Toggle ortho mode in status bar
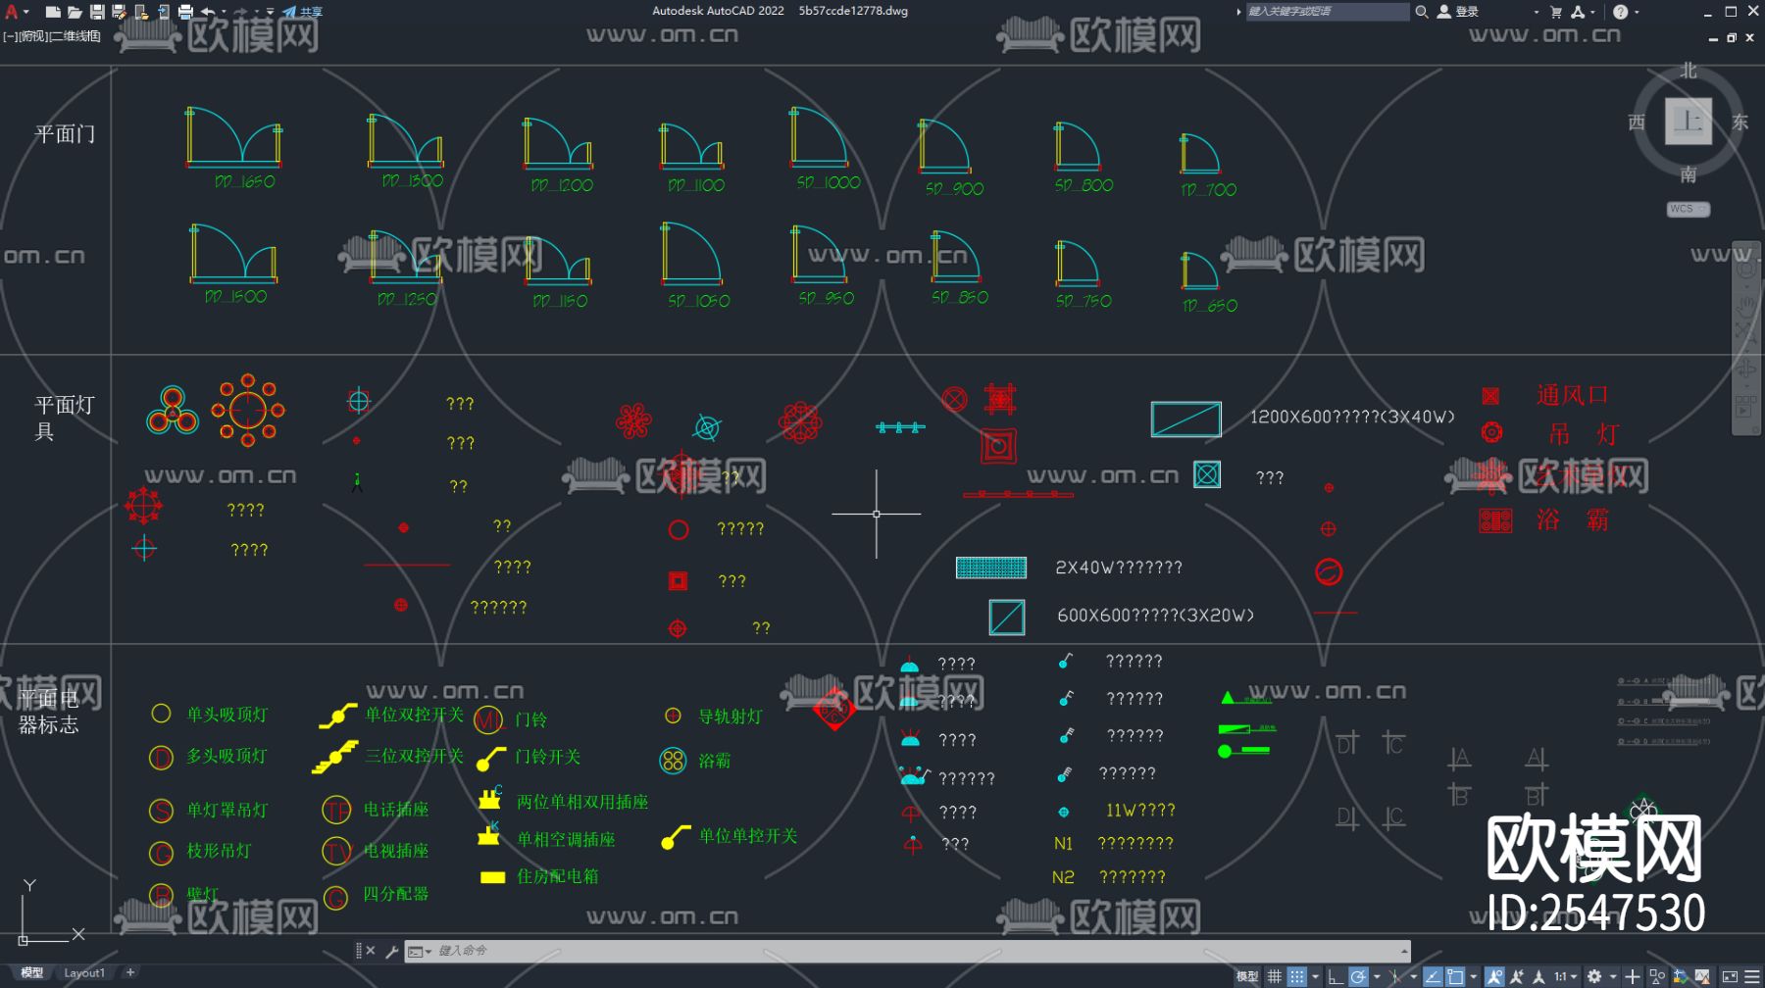Screen dimensions: 1765x988 pos(1336,976)
